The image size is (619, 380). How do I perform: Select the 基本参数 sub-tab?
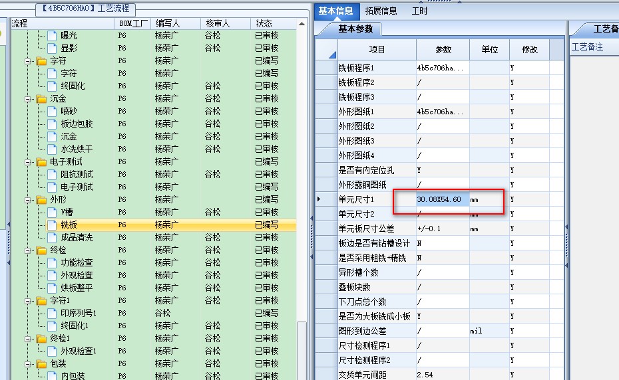(355, 29)
